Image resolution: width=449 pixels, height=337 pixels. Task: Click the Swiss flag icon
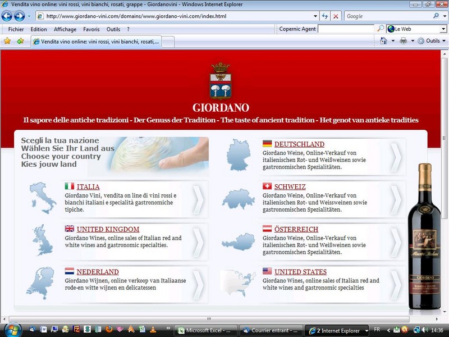(267, 186)
